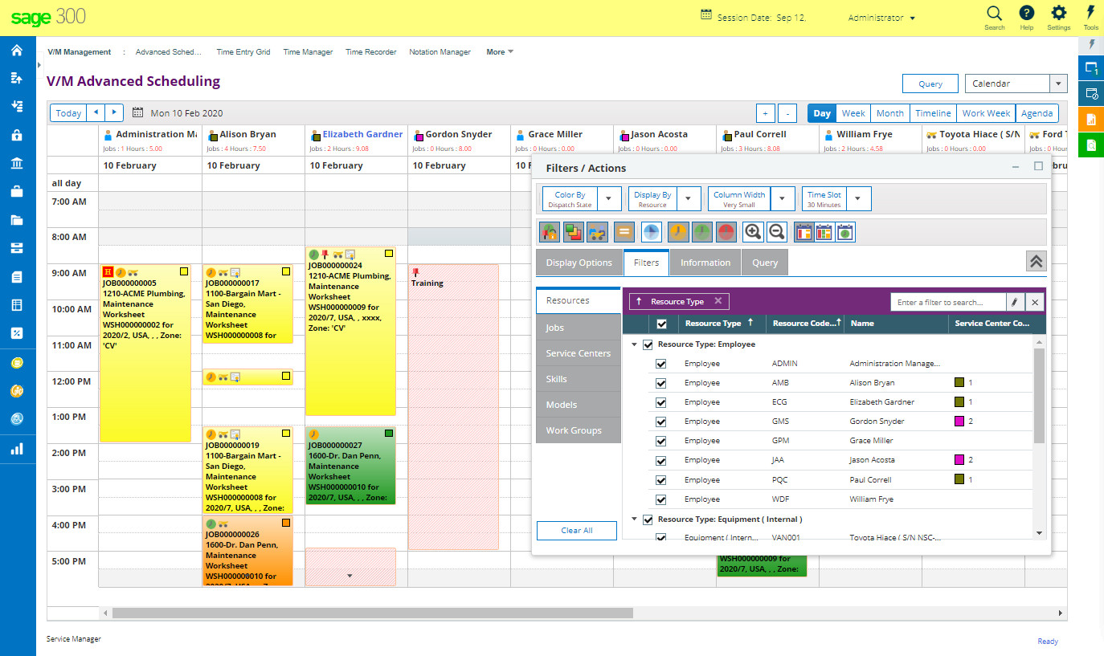
Task: Switch to the Display Options tab
Action: (x=579, y=263)
